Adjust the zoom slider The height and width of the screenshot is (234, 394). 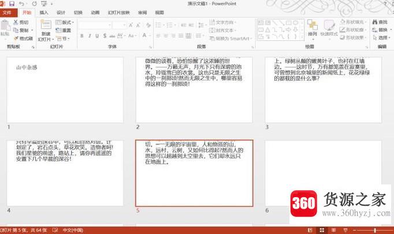coord(375,230)
